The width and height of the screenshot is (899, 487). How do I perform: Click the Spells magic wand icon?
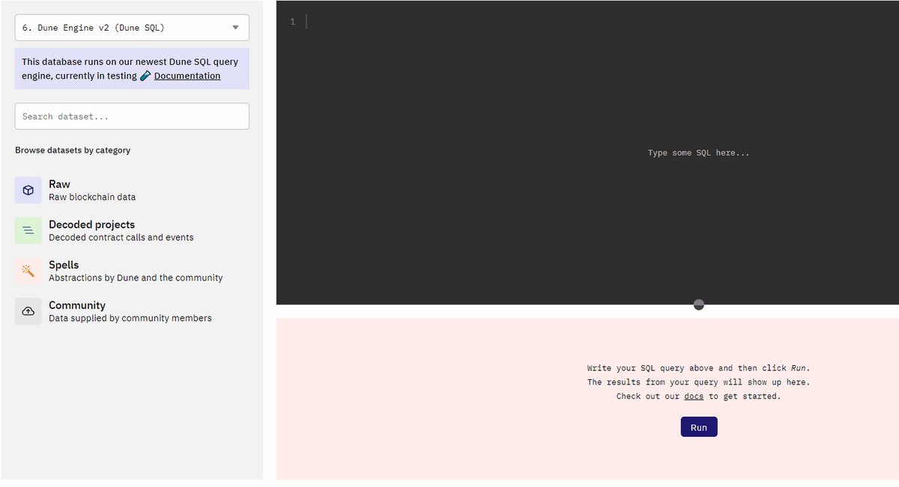(28, 271)
